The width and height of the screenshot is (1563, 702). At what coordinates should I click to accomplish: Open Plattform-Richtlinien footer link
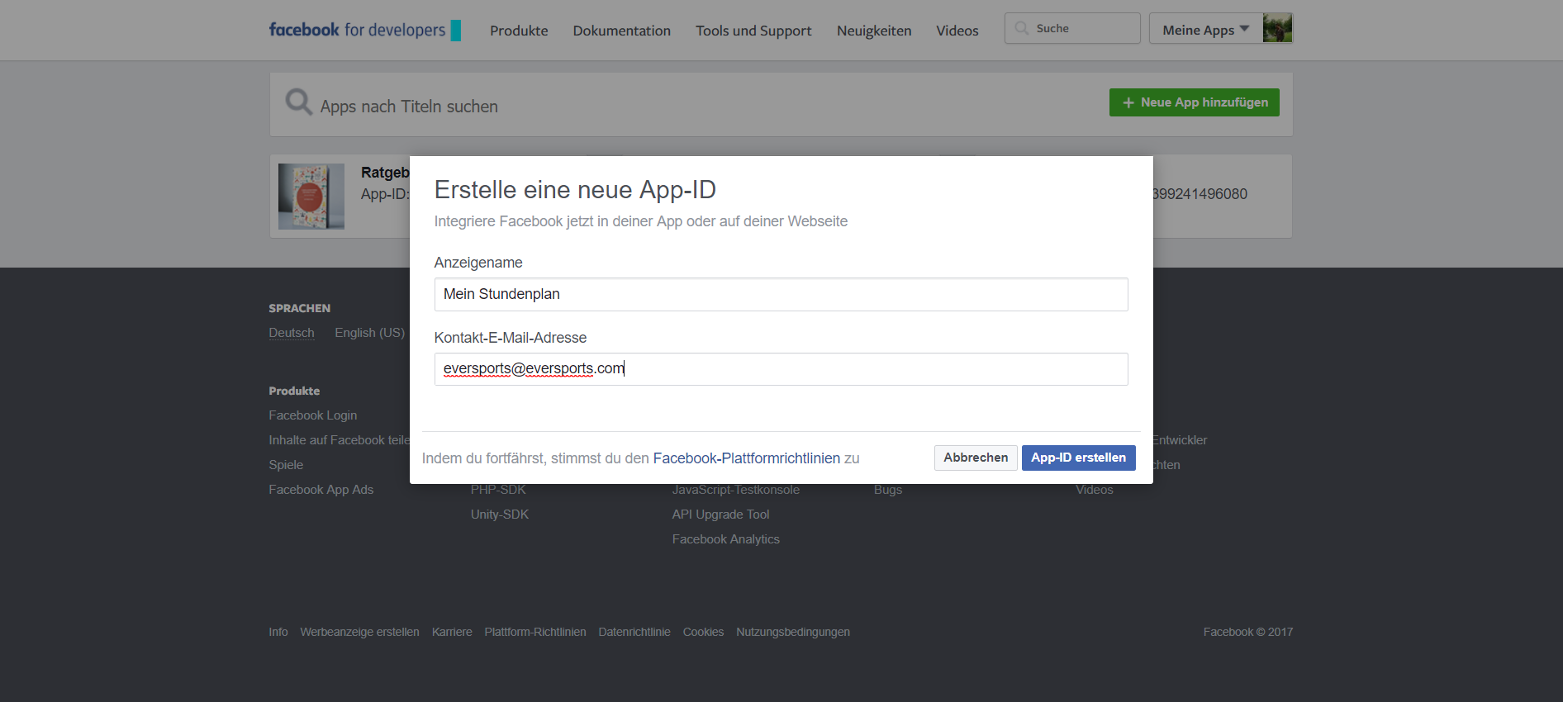535,632
